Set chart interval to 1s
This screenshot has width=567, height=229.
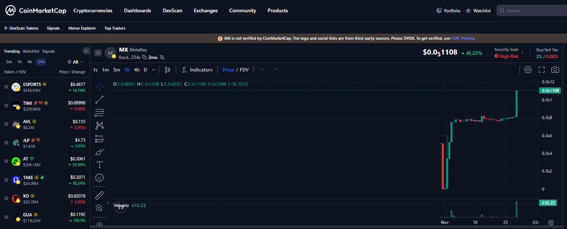(96, 70)
